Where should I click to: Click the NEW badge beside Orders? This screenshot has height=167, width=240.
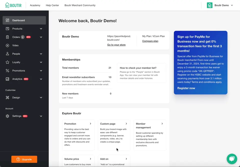pyautogui.click(x=28, y=37)
